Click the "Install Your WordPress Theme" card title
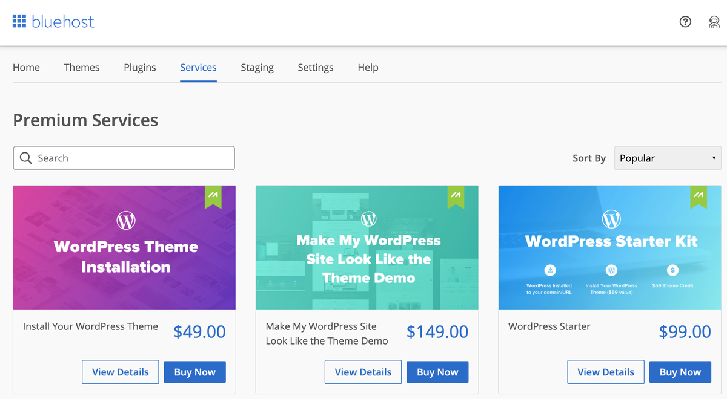This screenshot has width=727, height=399. pos(90,326)
